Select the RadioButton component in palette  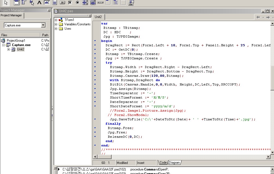pyautogui.click(x=78, y=3)
